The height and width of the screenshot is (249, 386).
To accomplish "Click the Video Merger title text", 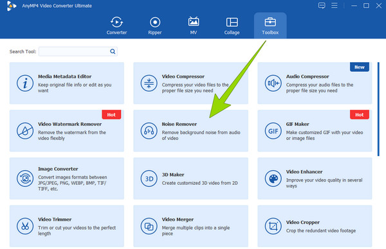I will [178, 219].
